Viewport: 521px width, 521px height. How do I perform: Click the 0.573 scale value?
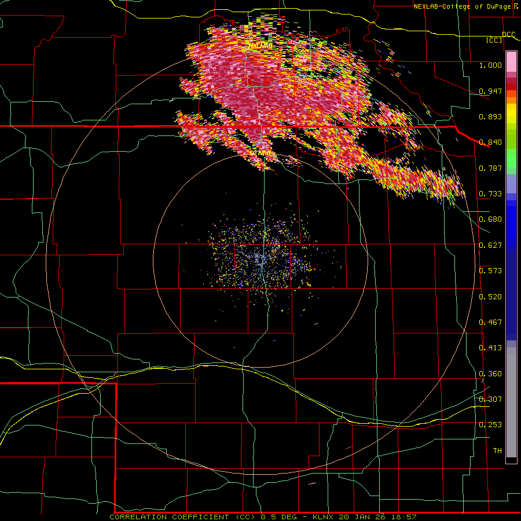pyautogui.click(x=490, y=271)
